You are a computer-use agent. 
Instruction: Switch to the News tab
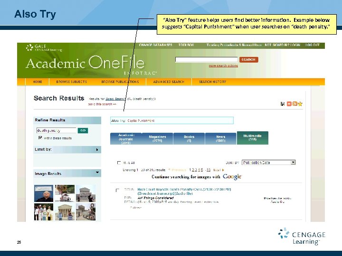click(220, 138)
